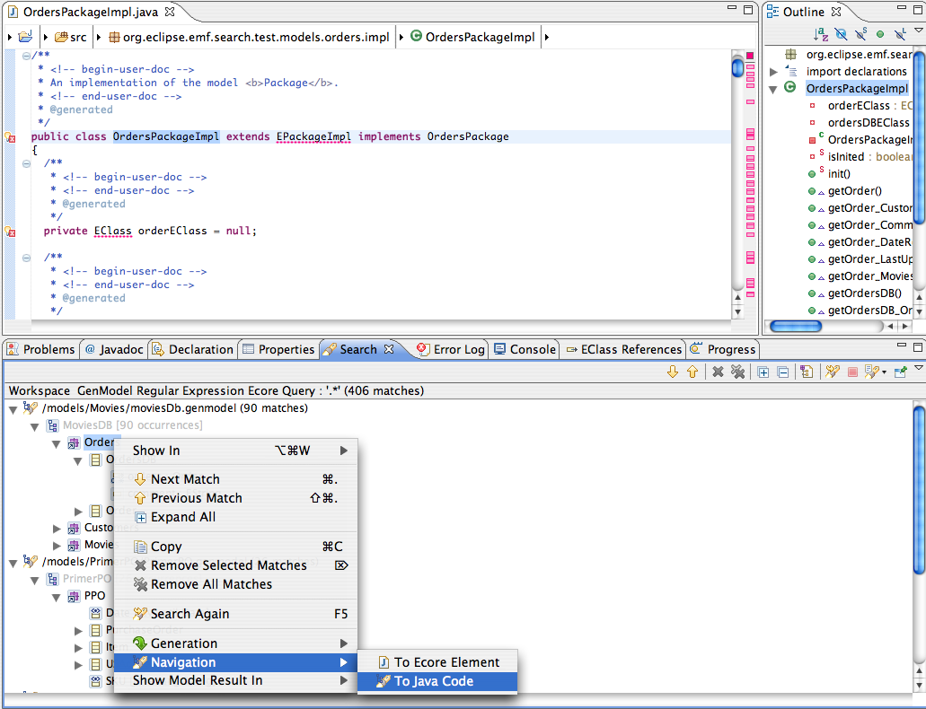Select Show In from context menu
This screenshot has width=926, height=709.
[235, 451]
